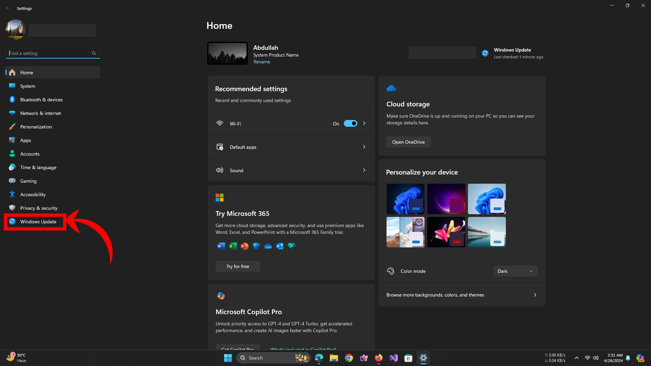Viewport: 651px width, 366px height.
Task: Open the Color mode Dark dropdown
Action: point(515,271)
